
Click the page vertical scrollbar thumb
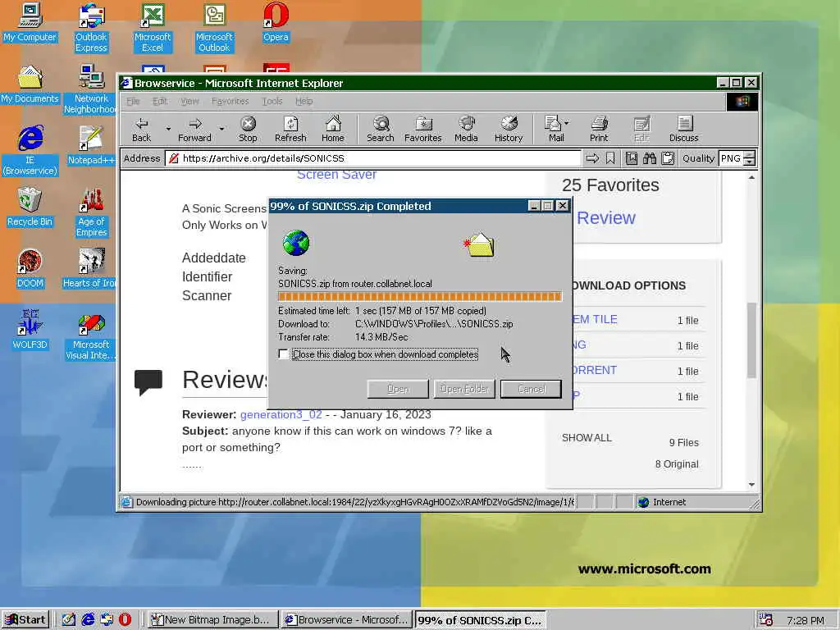coord(751,340)
